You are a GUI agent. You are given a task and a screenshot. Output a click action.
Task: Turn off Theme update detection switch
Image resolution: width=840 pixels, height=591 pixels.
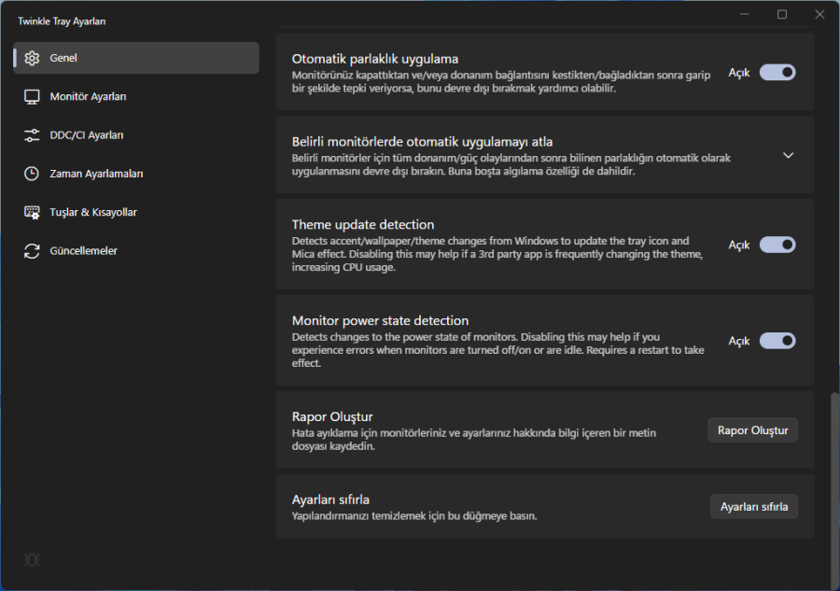(777, 245)
